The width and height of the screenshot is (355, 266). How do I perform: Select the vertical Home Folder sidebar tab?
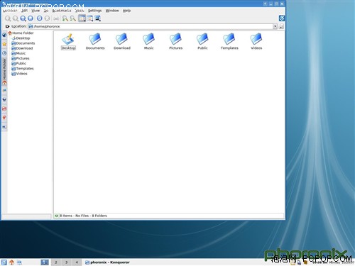(4, 72)
